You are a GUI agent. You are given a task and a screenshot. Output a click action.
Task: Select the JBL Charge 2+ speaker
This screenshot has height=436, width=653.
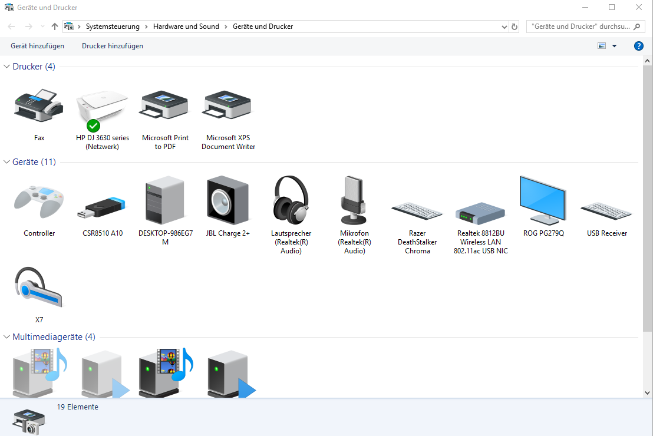(228, 201)
